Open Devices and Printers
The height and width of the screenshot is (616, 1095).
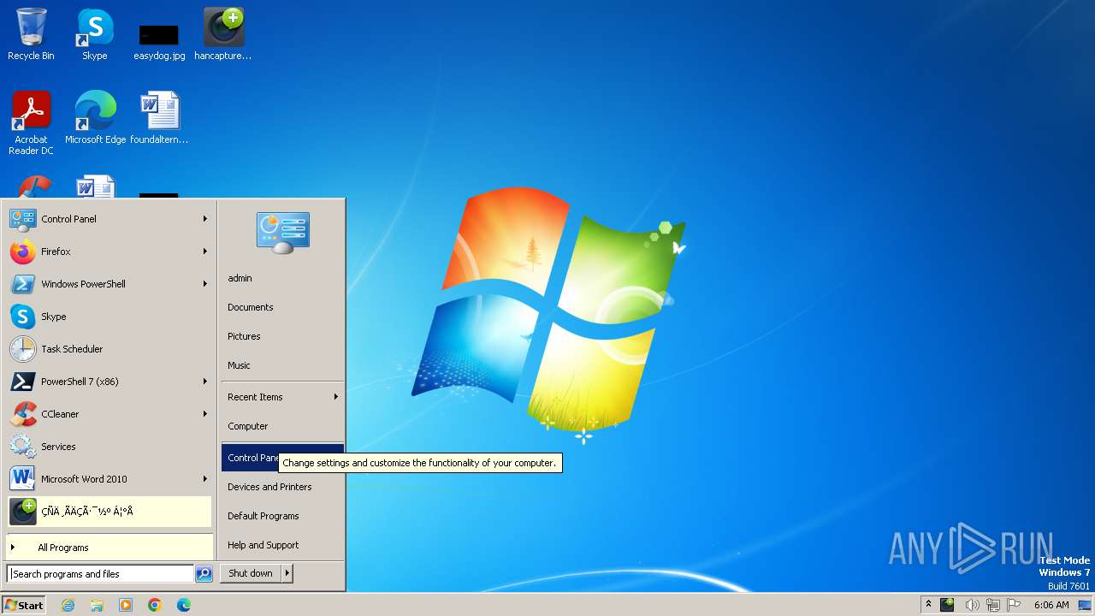click(x=282, y=487)
